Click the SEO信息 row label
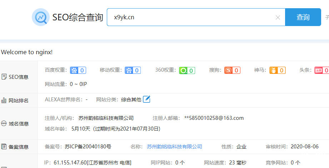 19,77
